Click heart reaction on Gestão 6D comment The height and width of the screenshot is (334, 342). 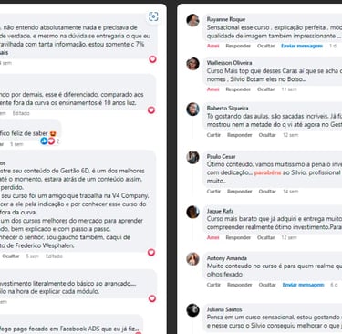coord(151,252)
